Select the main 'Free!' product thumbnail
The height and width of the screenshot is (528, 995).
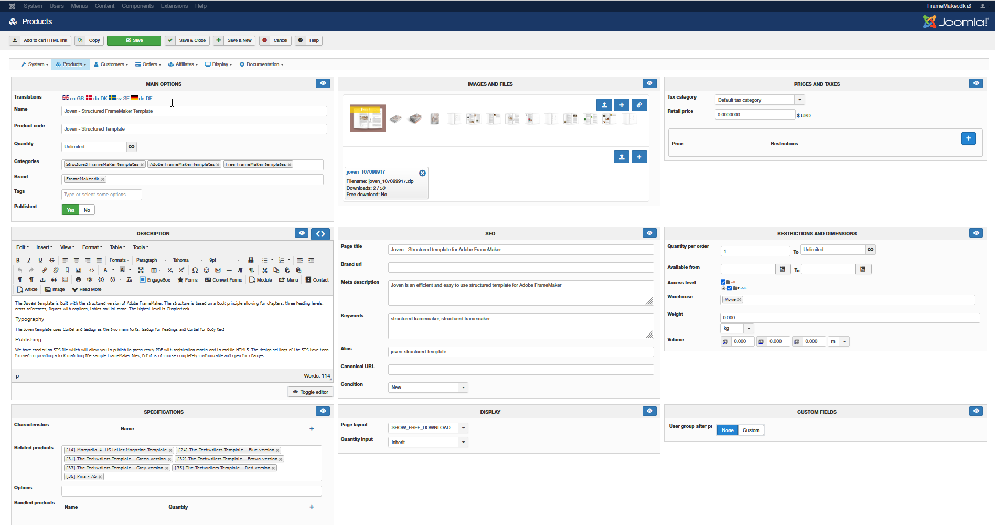(368, 118)
